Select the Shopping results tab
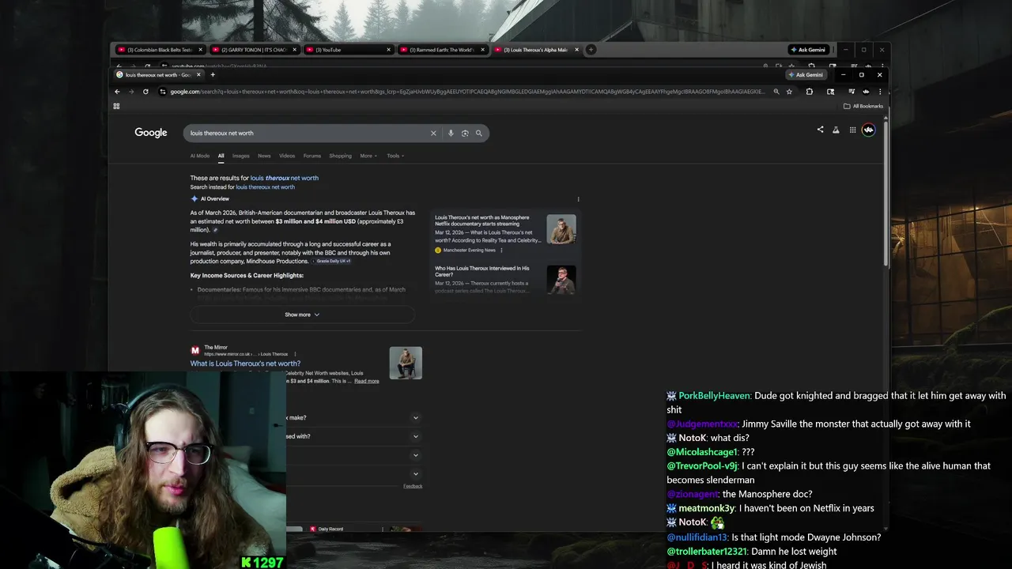This screenshot has width=1012, height=569. [x=341, y=156]
